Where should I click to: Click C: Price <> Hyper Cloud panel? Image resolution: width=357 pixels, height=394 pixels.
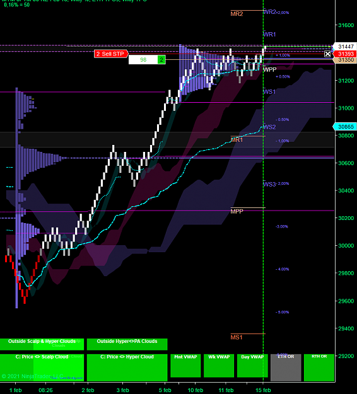tap(127, 368)
